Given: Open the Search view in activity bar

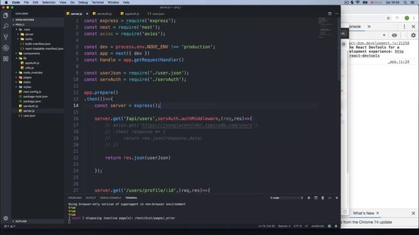Looking at the screenshot, I should [6, 26].
